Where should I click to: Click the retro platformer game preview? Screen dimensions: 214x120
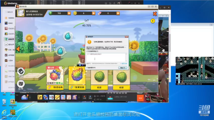[195, 71]
